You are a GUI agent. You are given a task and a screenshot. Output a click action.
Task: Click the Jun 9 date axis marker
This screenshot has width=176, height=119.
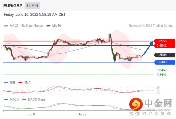point(82,114)
